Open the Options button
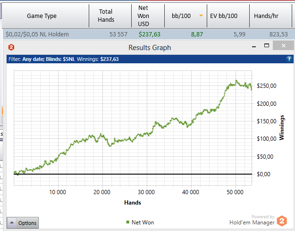This screenshot has height=231, width=295. [x=23, y=222]
